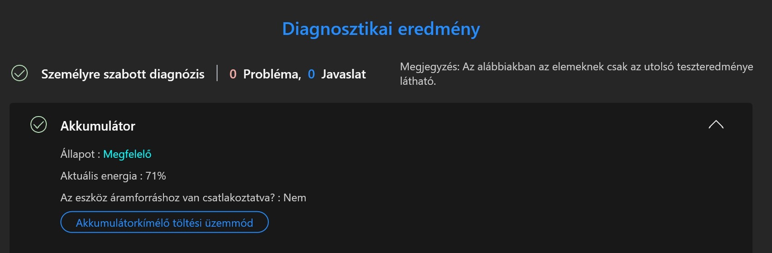Collapse the Akkumulátor section with the chevron
This screenshot has width=772, height=253.
coord(716,125)
